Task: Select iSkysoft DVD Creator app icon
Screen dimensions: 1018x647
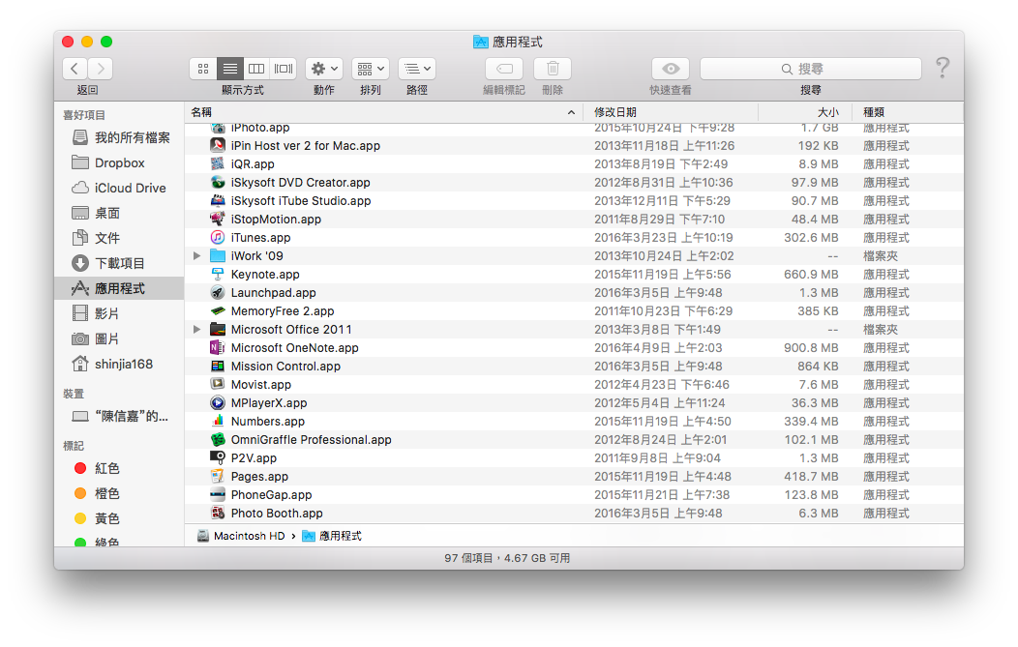Action: (x=218, y=183)
